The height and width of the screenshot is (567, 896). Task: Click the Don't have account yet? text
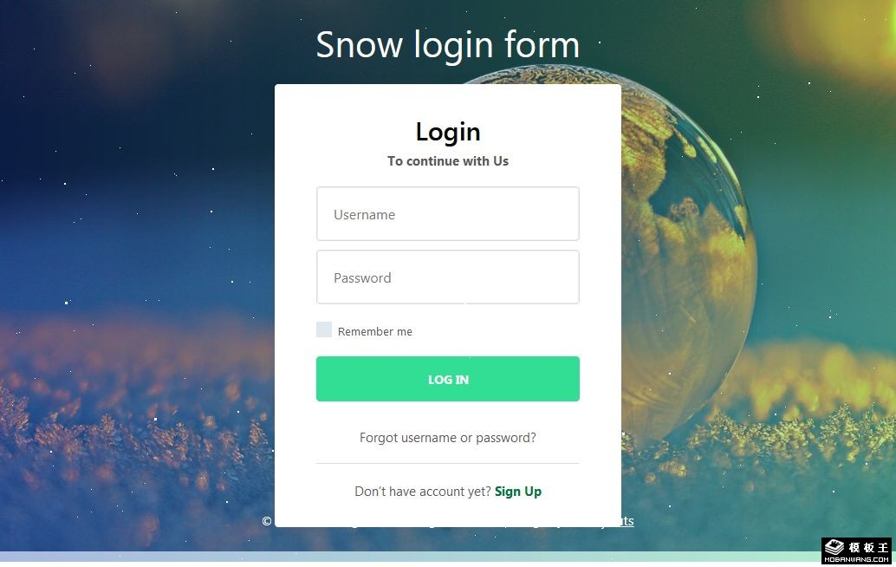click(x=423, y=492)
